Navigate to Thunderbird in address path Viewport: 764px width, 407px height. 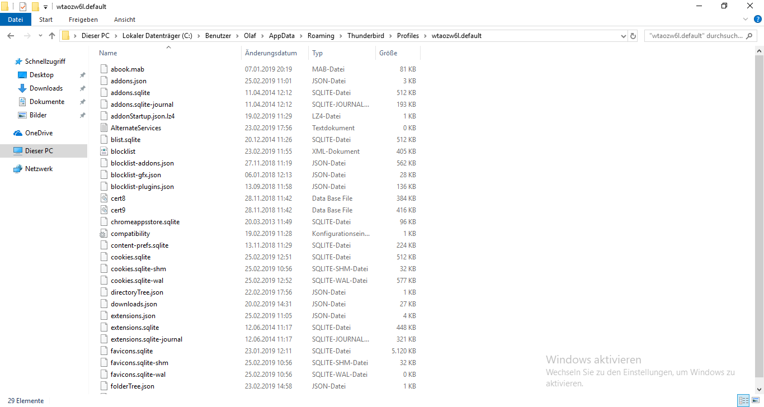[366, 36]
